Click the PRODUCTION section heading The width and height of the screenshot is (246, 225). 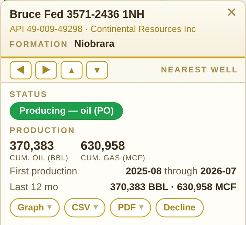point(42,130)
